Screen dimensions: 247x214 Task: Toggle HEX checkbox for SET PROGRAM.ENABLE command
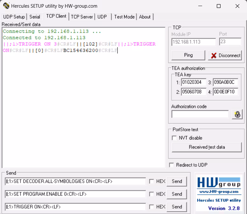[x=152, y=194]
